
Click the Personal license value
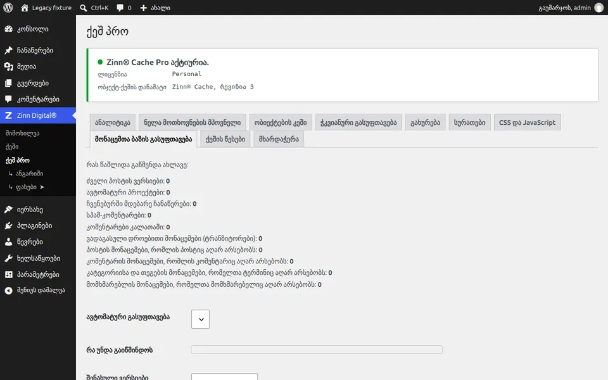186,73
